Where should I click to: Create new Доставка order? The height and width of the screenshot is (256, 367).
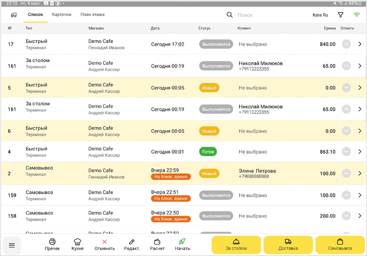point(288,245)
